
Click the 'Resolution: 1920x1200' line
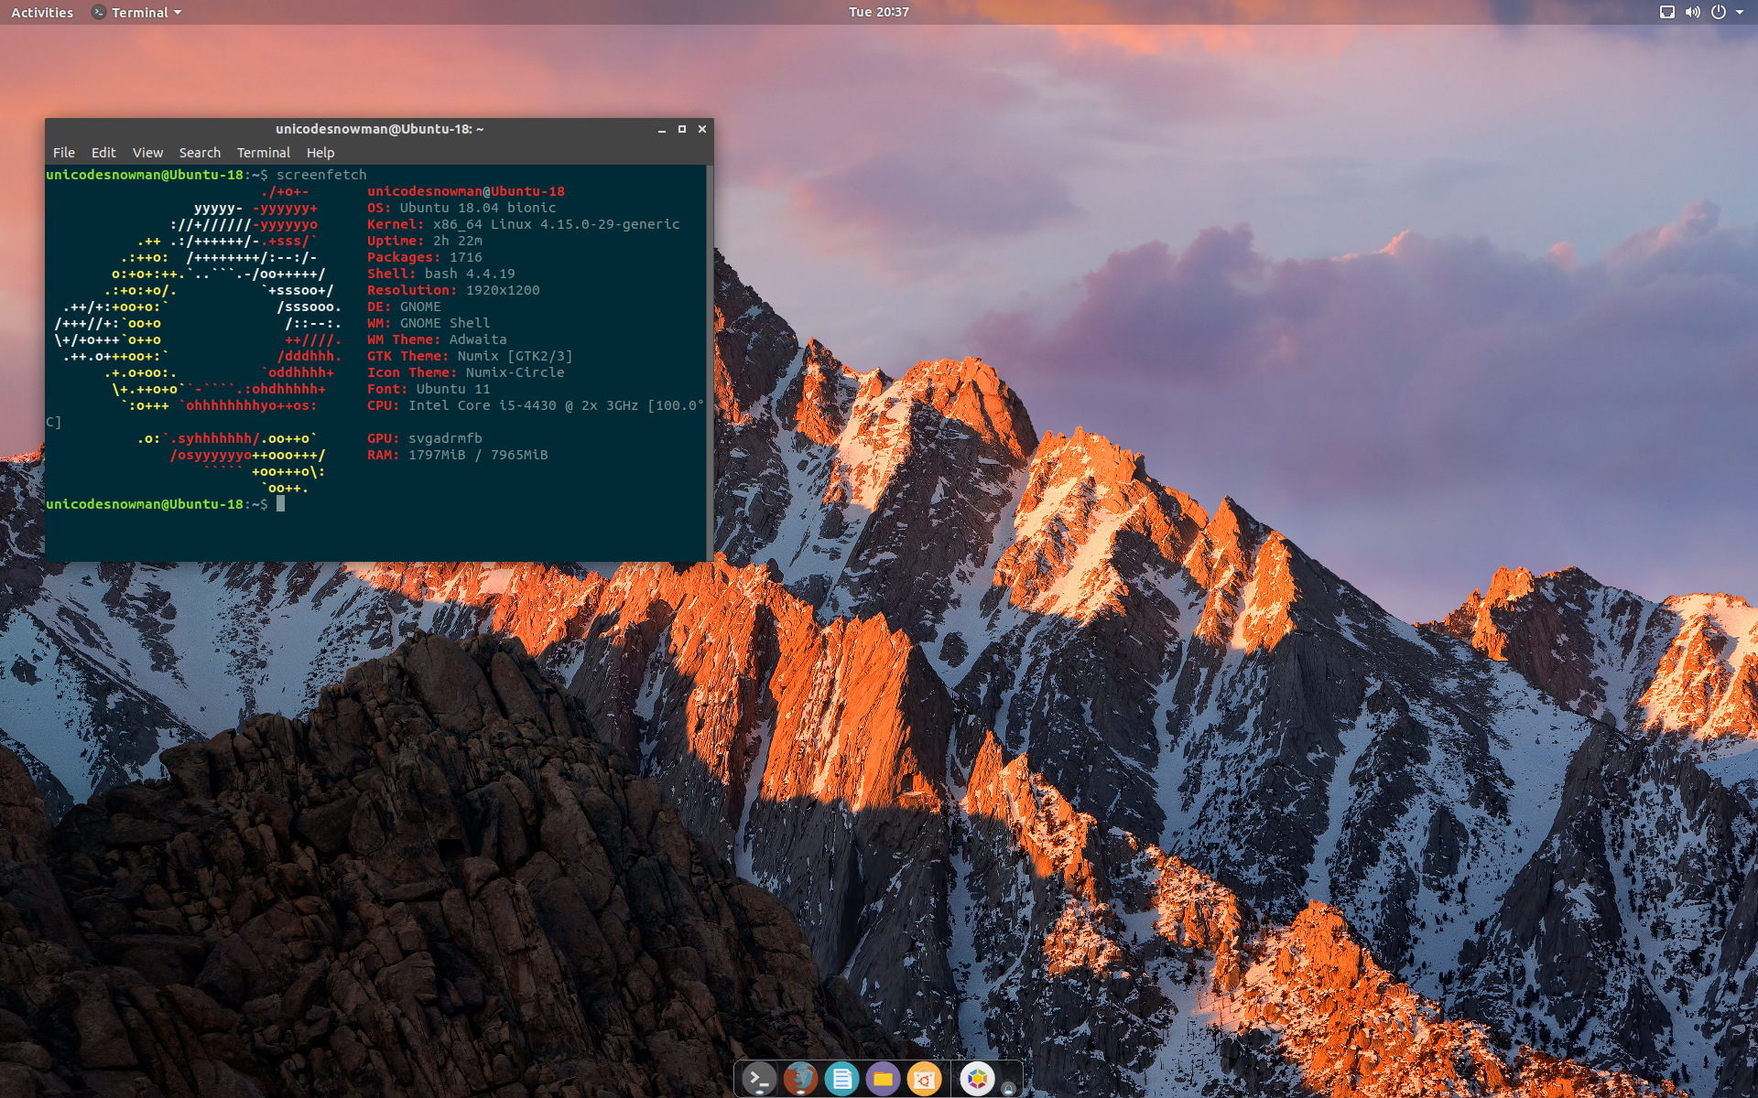tap(453, 290)
